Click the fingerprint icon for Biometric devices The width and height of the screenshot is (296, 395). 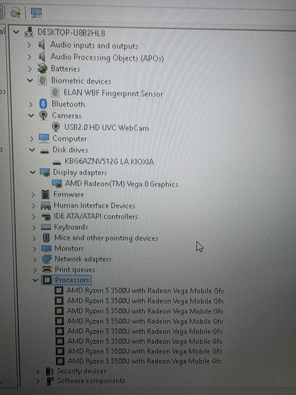click(42, 80)
